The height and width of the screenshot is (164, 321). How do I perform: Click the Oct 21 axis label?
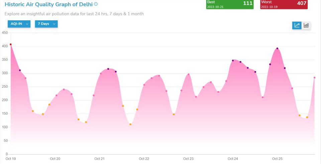(100, 159)
